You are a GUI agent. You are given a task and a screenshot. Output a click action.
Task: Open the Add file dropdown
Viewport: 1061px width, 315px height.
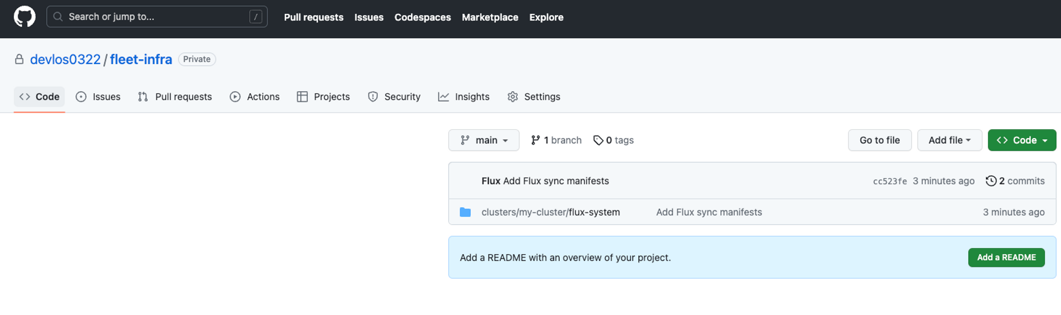click(x=949, y=140)
